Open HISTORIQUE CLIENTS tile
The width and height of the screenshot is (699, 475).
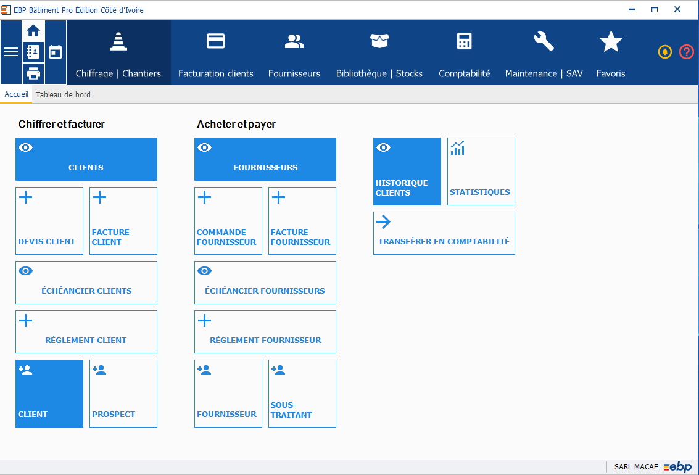pyautogui.click(x=407, y=171)
